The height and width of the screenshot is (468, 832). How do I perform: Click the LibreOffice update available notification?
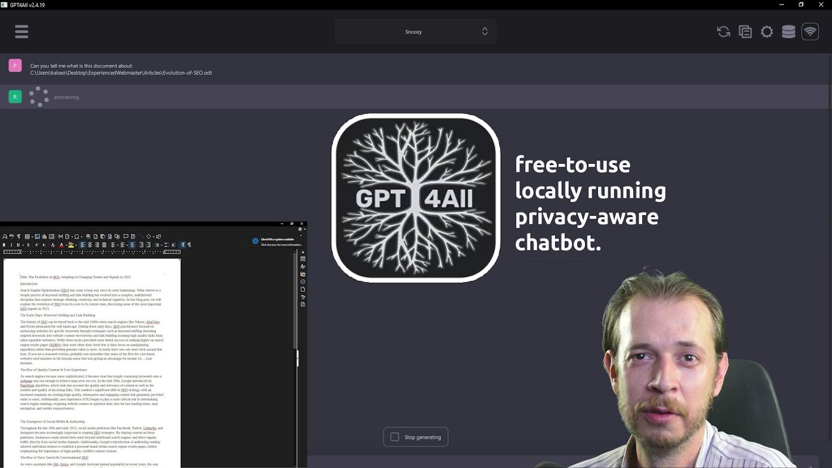278,241
